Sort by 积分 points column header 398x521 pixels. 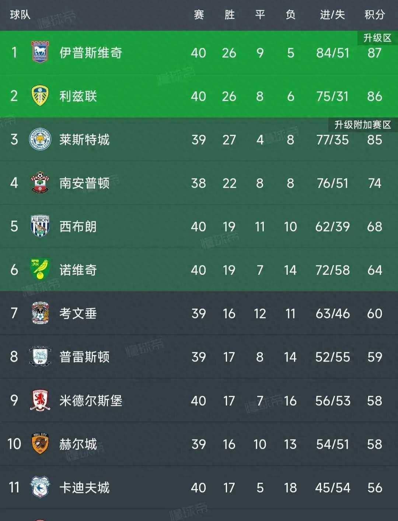[x=375, y=15]
